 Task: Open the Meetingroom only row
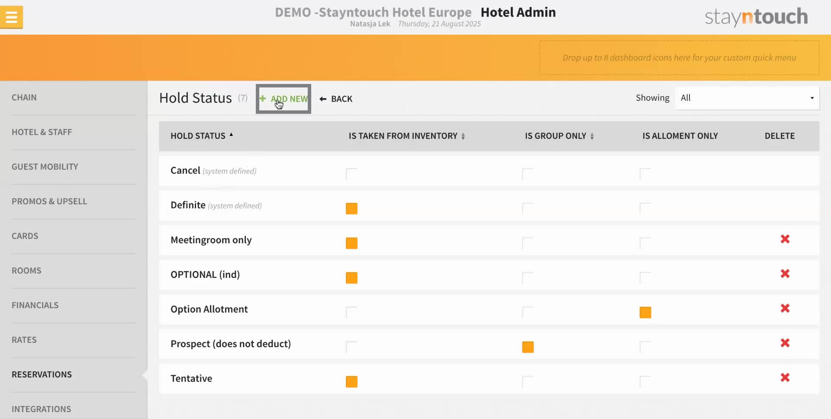pos(489,240)
